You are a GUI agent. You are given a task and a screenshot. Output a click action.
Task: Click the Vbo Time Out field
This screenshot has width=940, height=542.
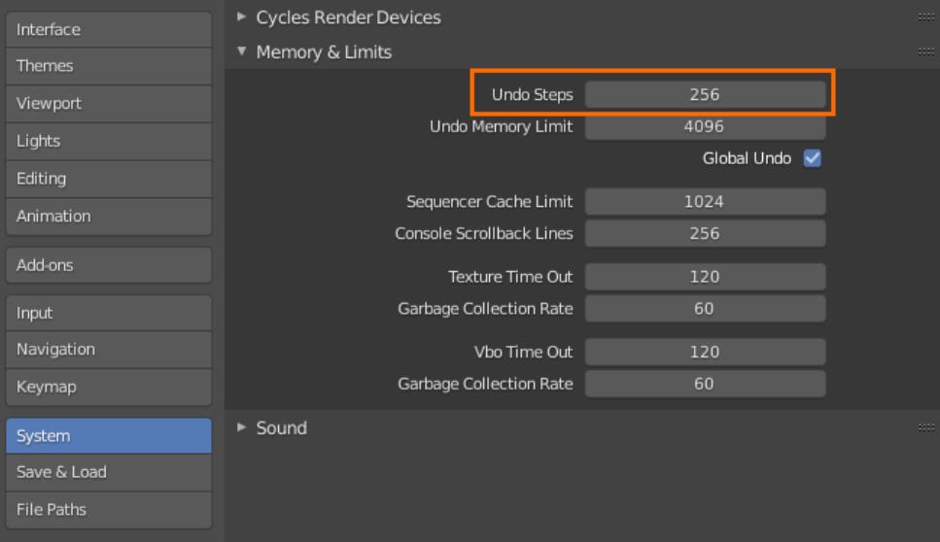[x=705, y=353]
